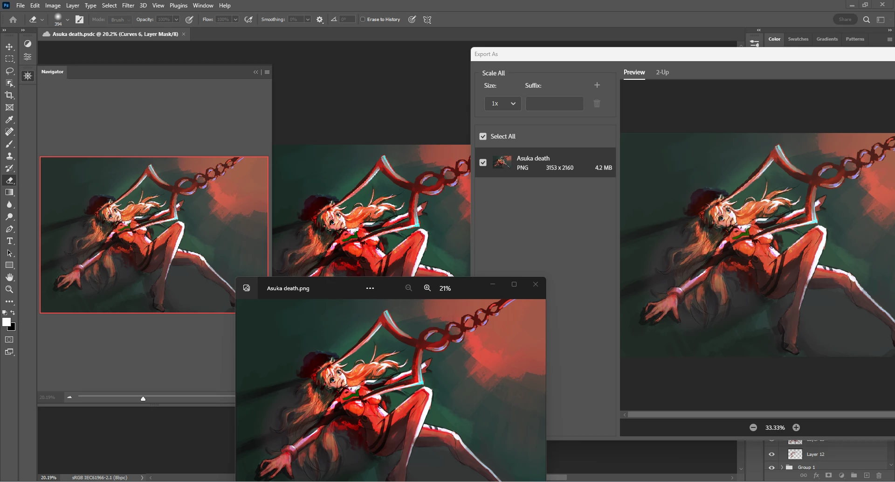Select the Rectangle shape tool

9,265
